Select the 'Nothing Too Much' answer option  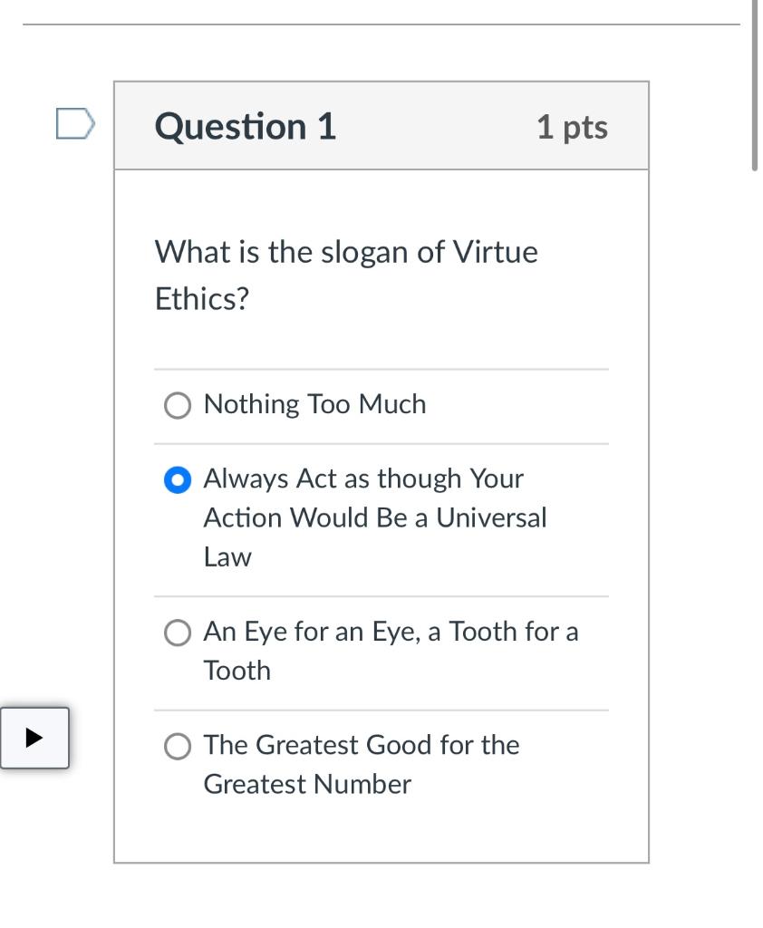[x=179, y=405]
